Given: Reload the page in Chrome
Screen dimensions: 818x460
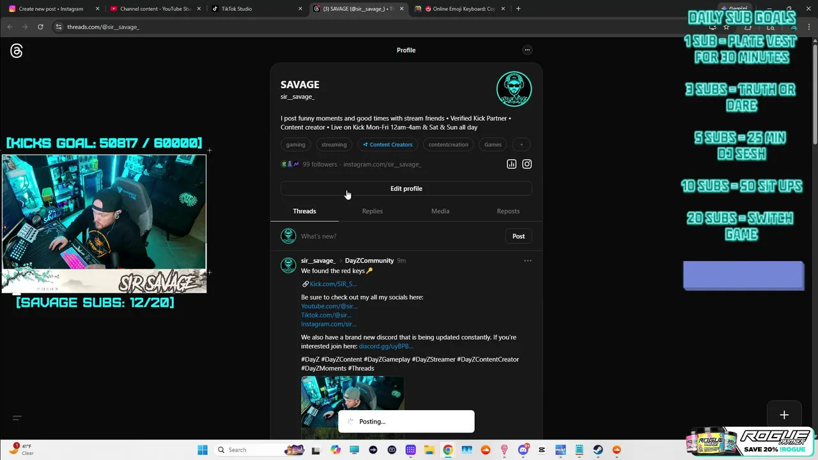Looking at the screenshot, I should pos(40,27).
